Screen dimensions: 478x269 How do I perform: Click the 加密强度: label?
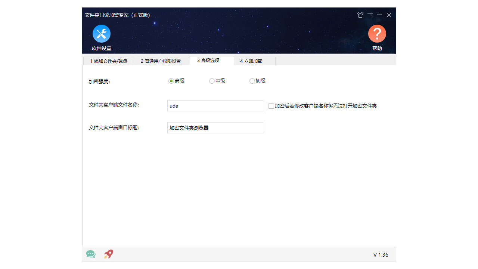pos(100,81)
